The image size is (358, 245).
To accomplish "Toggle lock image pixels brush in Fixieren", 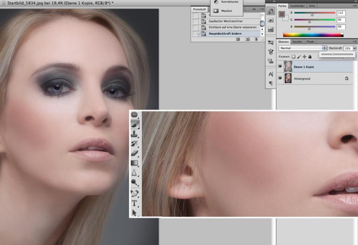I will point(299,56).
